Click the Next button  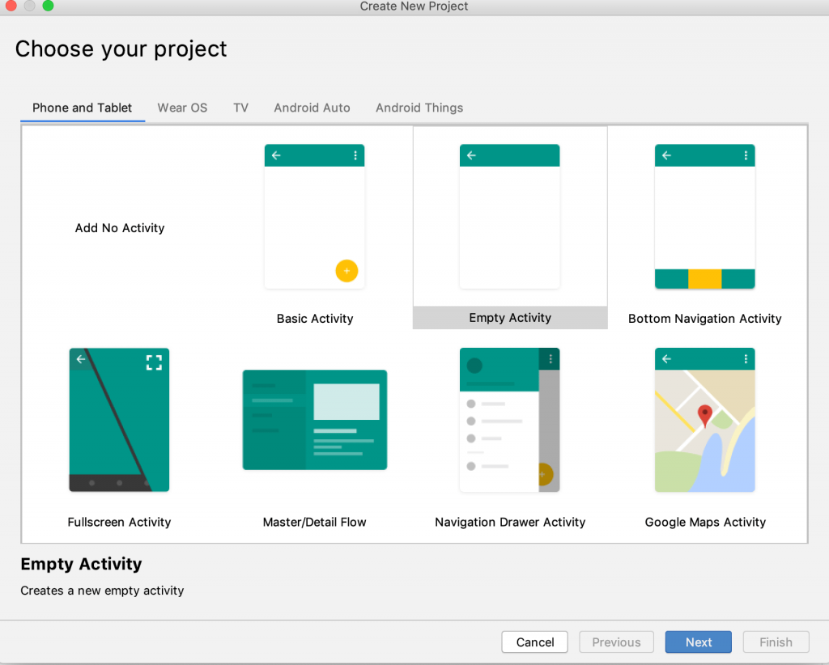pos(698,642)
